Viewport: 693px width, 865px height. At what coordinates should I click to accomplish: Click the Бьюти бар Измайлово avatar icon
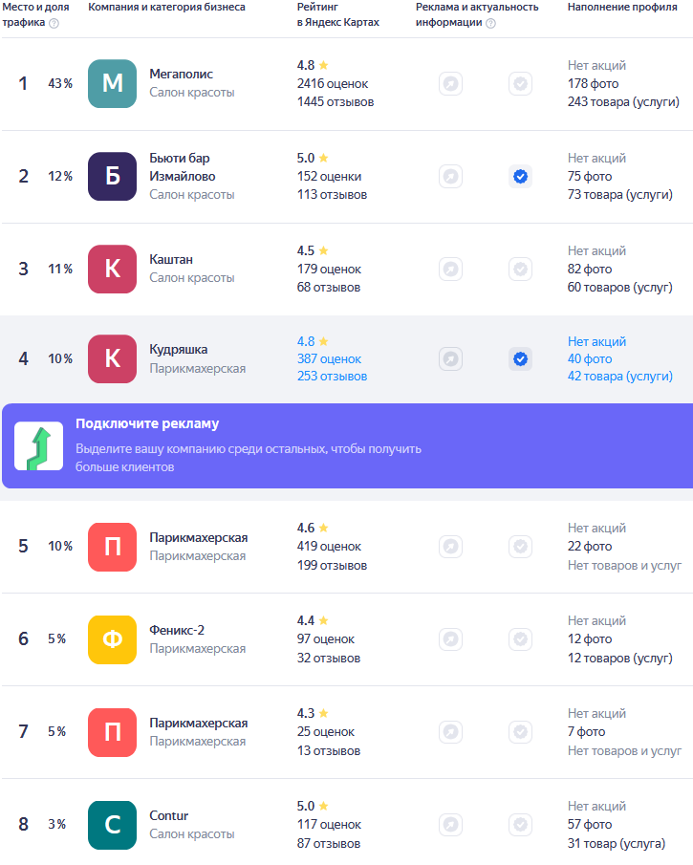tap(112, 176)
